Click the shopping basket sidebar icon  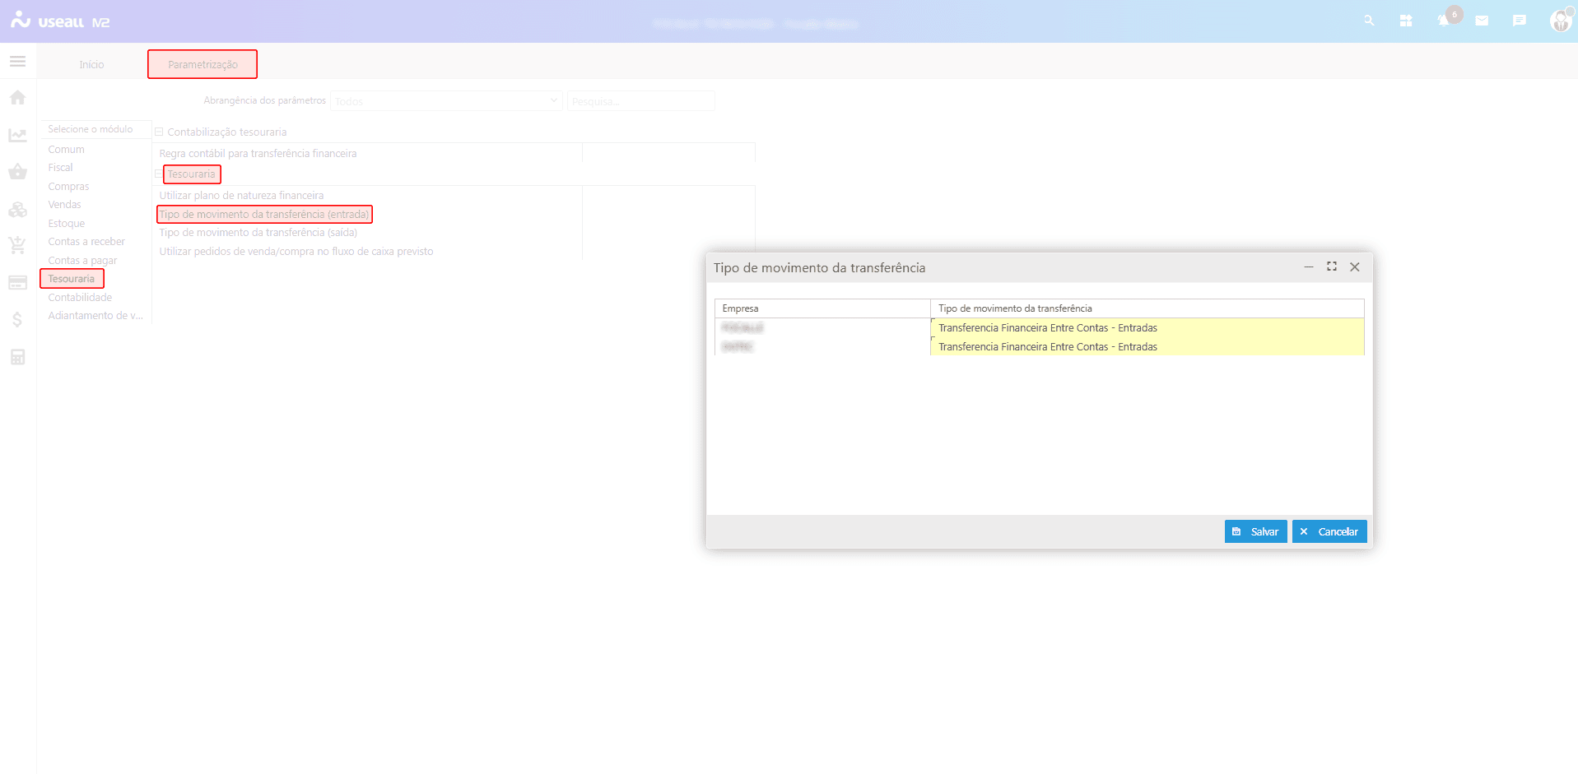click(x=17, y=172)
